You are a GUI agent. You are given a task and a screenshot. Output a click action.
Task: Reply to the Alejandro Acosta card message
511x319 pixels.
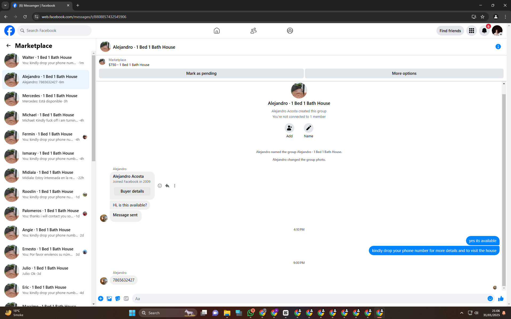[x=167, y=186]
